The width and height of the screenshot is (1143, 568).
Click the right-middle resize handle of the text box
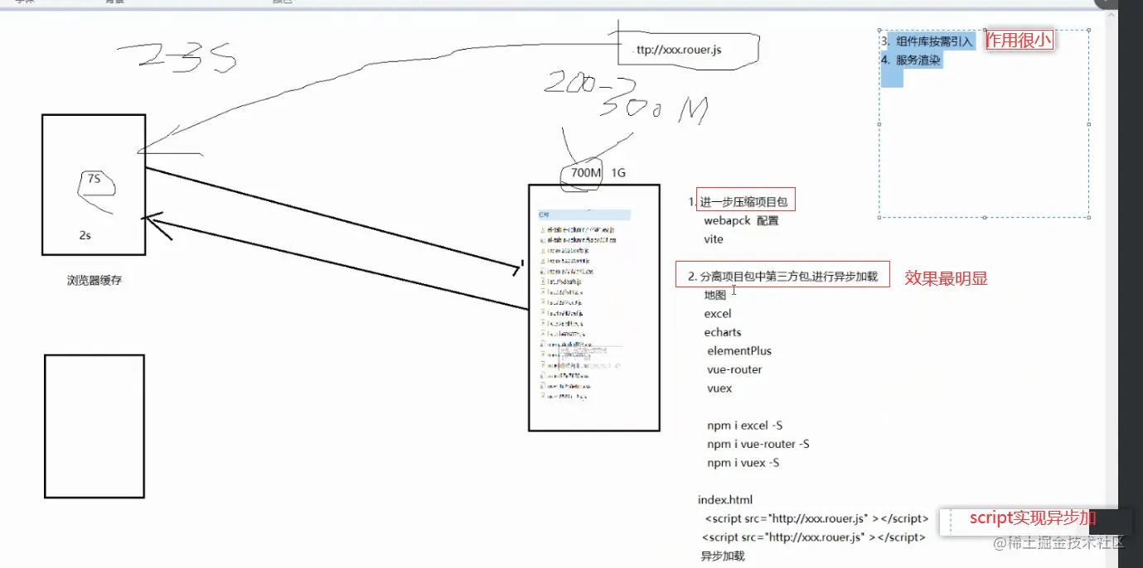point(1088,123)
